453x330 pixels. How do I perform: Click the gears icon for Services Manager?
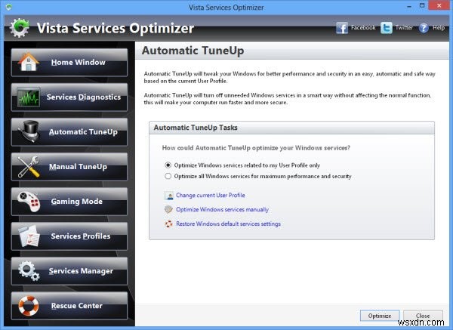coord(29,271)
